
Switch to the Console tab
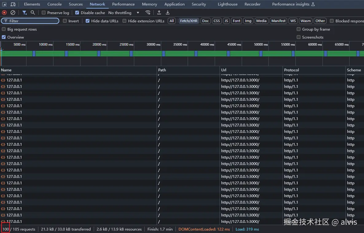(54, 4)
